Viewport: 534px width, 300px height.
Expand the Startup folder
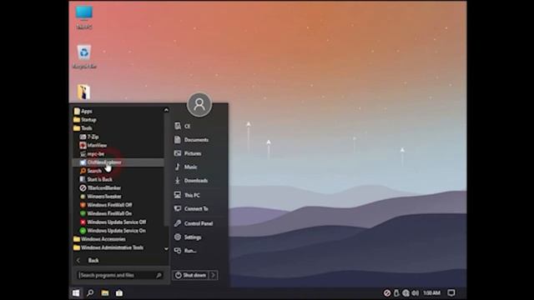(85, 120)
